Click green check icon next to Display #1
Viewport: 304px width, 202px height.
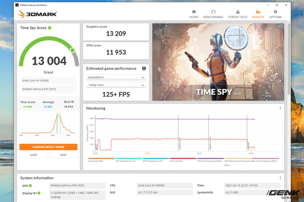click(39, 193)
